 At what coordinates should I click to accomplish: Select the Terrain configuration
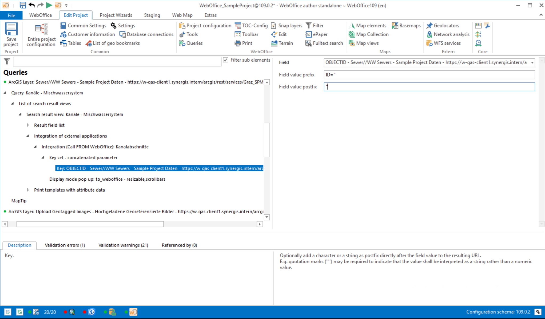282,43
